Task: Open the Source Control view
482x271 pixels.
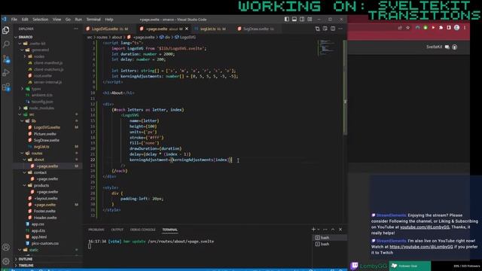Action: click(6, 59)
